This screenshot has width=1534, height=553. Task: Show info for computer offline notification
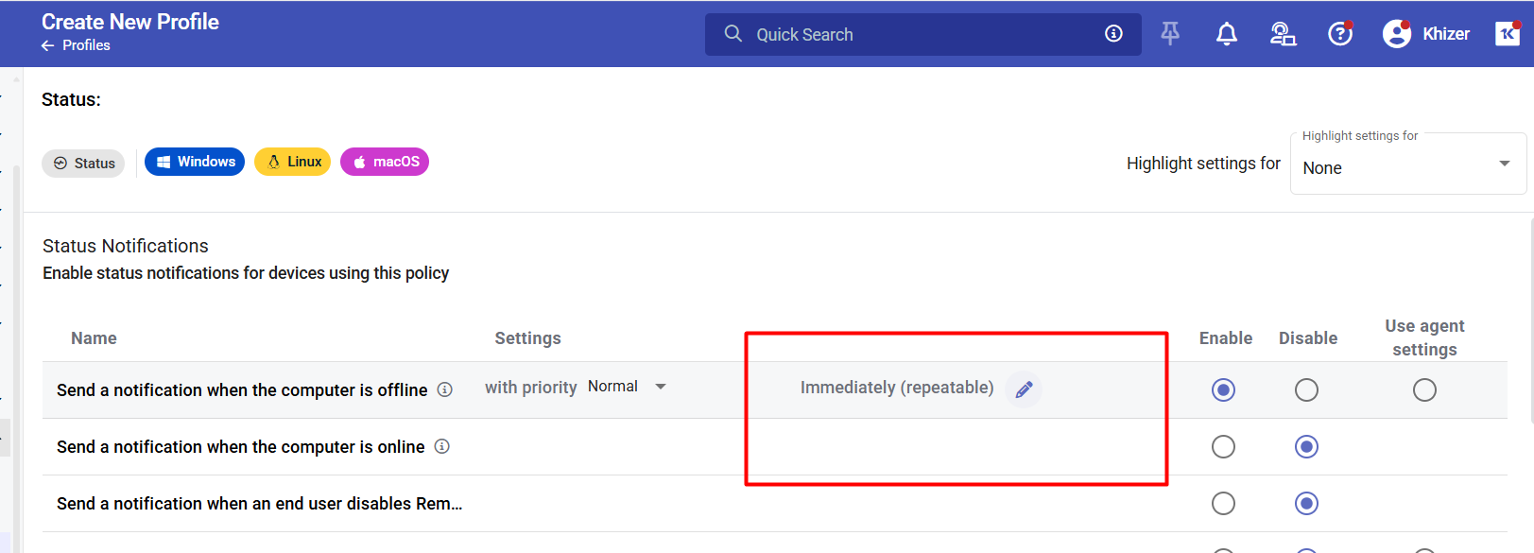(x=445, y=389)
